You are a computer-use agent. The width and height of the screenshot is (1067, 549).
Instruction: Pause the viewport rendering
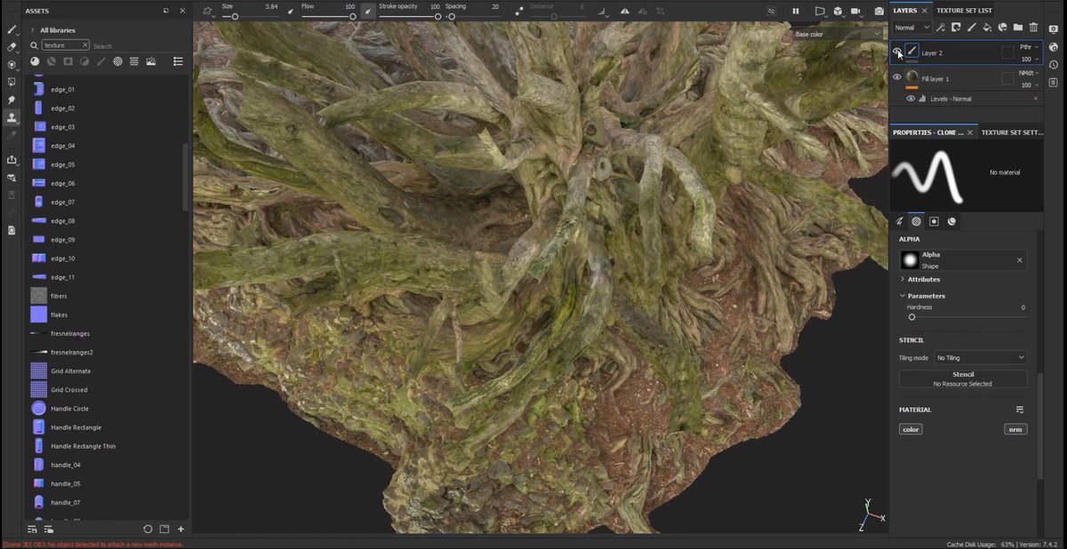[796, 12]
